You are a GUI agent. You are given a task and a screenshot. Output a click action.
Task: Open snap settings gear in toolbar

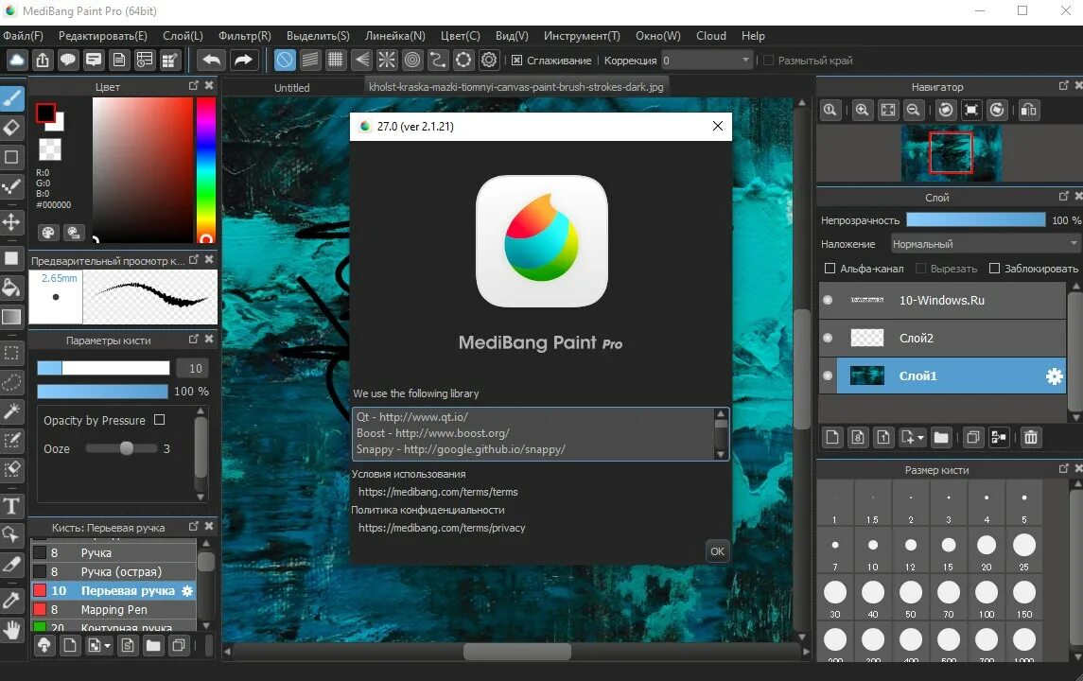pos(489,61)
